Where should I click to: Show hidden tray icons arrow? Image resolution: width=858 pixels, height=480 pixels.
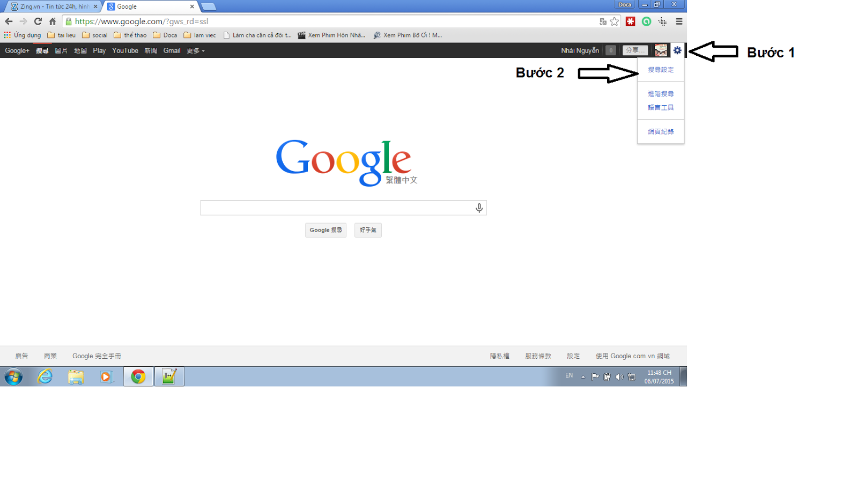583,377
